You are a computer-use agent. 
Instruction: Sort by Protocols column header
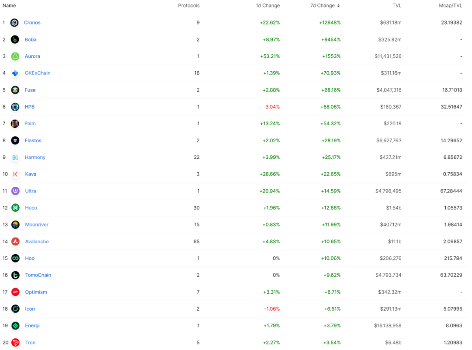189,5
